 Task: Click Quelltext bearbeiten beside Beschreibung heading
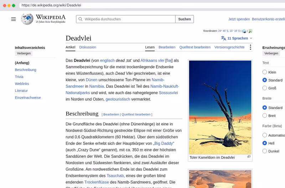(x=136, y=114)
